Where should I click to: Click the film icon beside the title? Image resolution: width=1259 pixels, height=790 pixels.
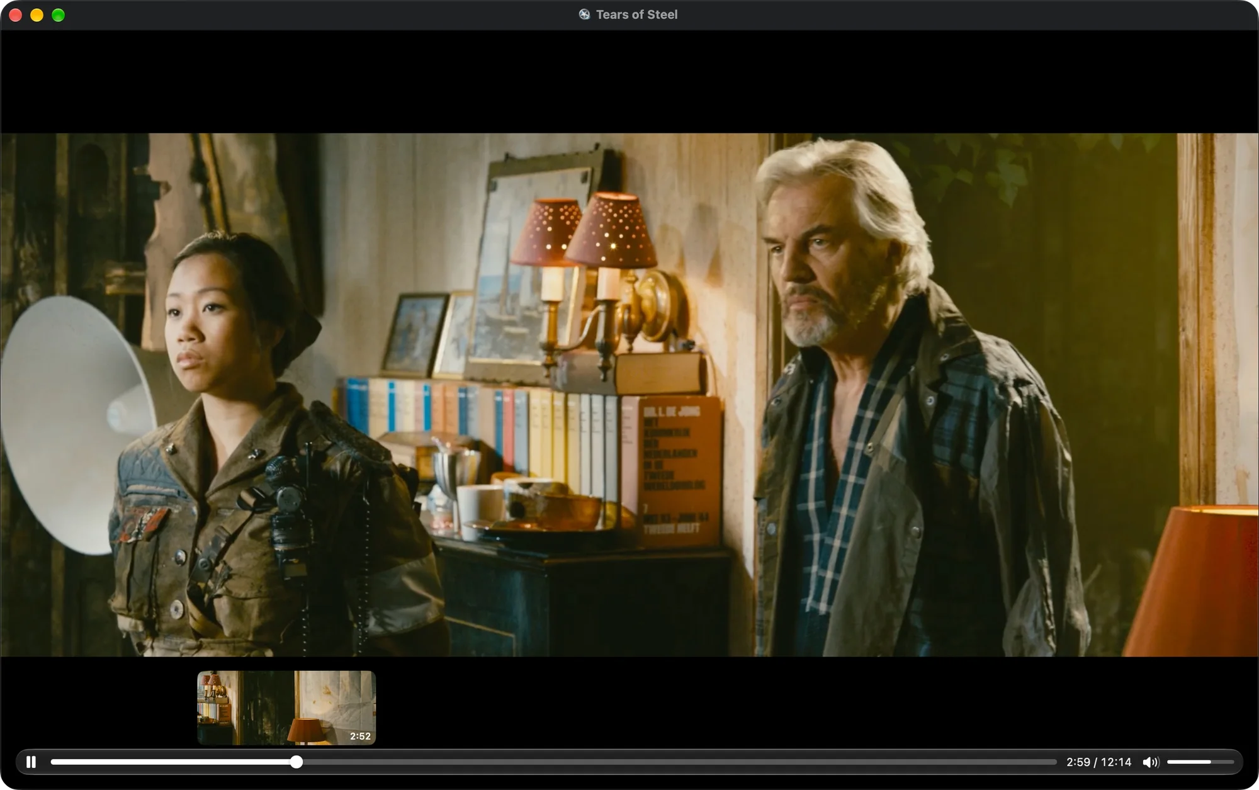click(584, 14)
